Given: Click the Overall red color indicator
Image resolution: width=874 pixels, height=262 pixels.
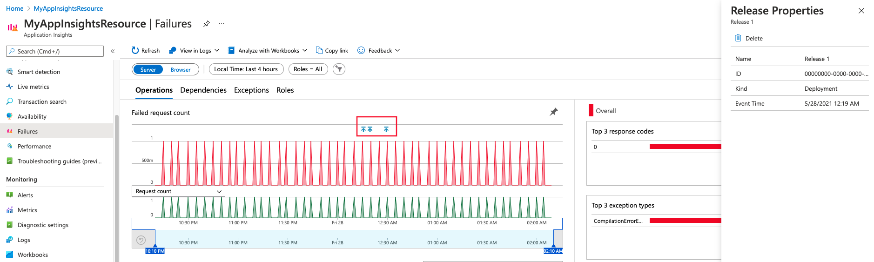Looking at the screenshot, I should [x=591, y=110].
